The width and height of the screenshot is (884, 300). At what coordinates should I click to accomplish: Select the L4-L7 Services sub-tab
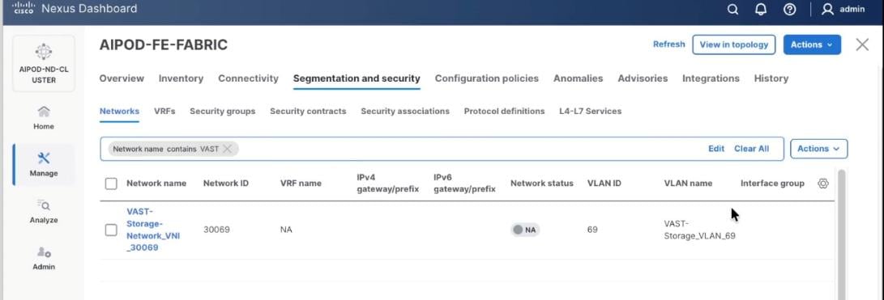pyautogui.click(x=590, y=111)
